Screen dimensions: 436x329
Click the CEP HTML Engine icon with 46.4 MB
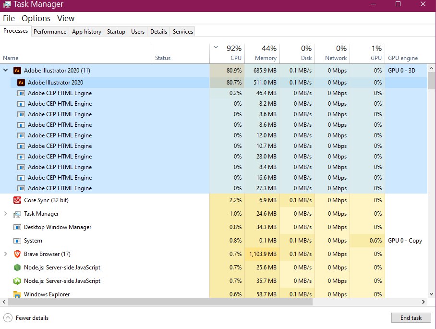[x=21, y=93]
